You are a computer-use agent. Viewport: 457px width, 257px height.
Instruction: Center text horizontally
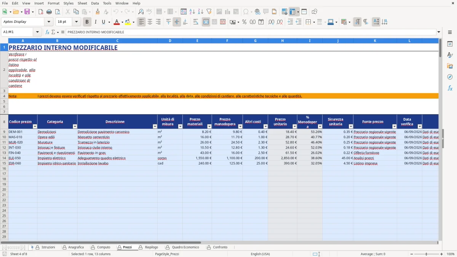coord(150,22)
